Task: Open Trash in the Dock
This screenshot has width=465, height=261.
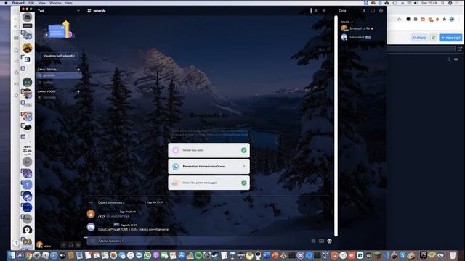Action: tap(453, 255)
